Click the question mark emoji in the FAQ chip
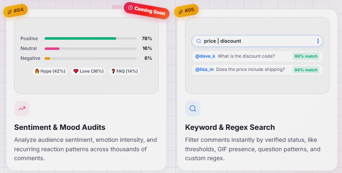The width and height of the screenshot is (342, 173). pyautogui.click(x=113, y=71)
